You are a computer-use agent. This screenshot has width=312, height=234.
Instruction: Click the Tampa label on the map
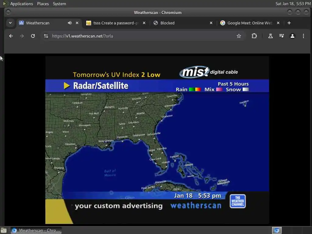[151, 150]
